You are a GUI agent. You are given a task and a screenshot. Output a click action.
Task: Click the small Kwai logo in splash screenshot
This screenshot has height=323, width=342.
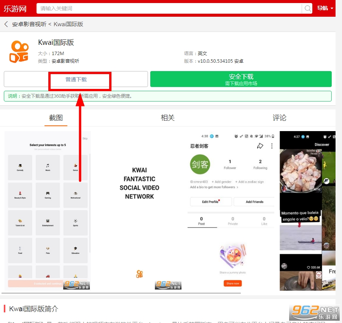(140, 274)
